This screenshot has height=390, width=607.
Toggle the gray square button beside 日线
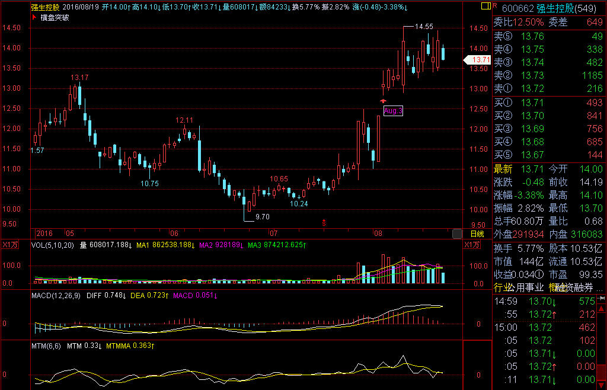click(456, 234)
